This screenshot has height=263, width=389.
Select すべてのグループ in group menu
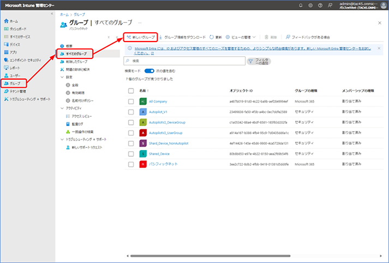(x=74, y=54)
